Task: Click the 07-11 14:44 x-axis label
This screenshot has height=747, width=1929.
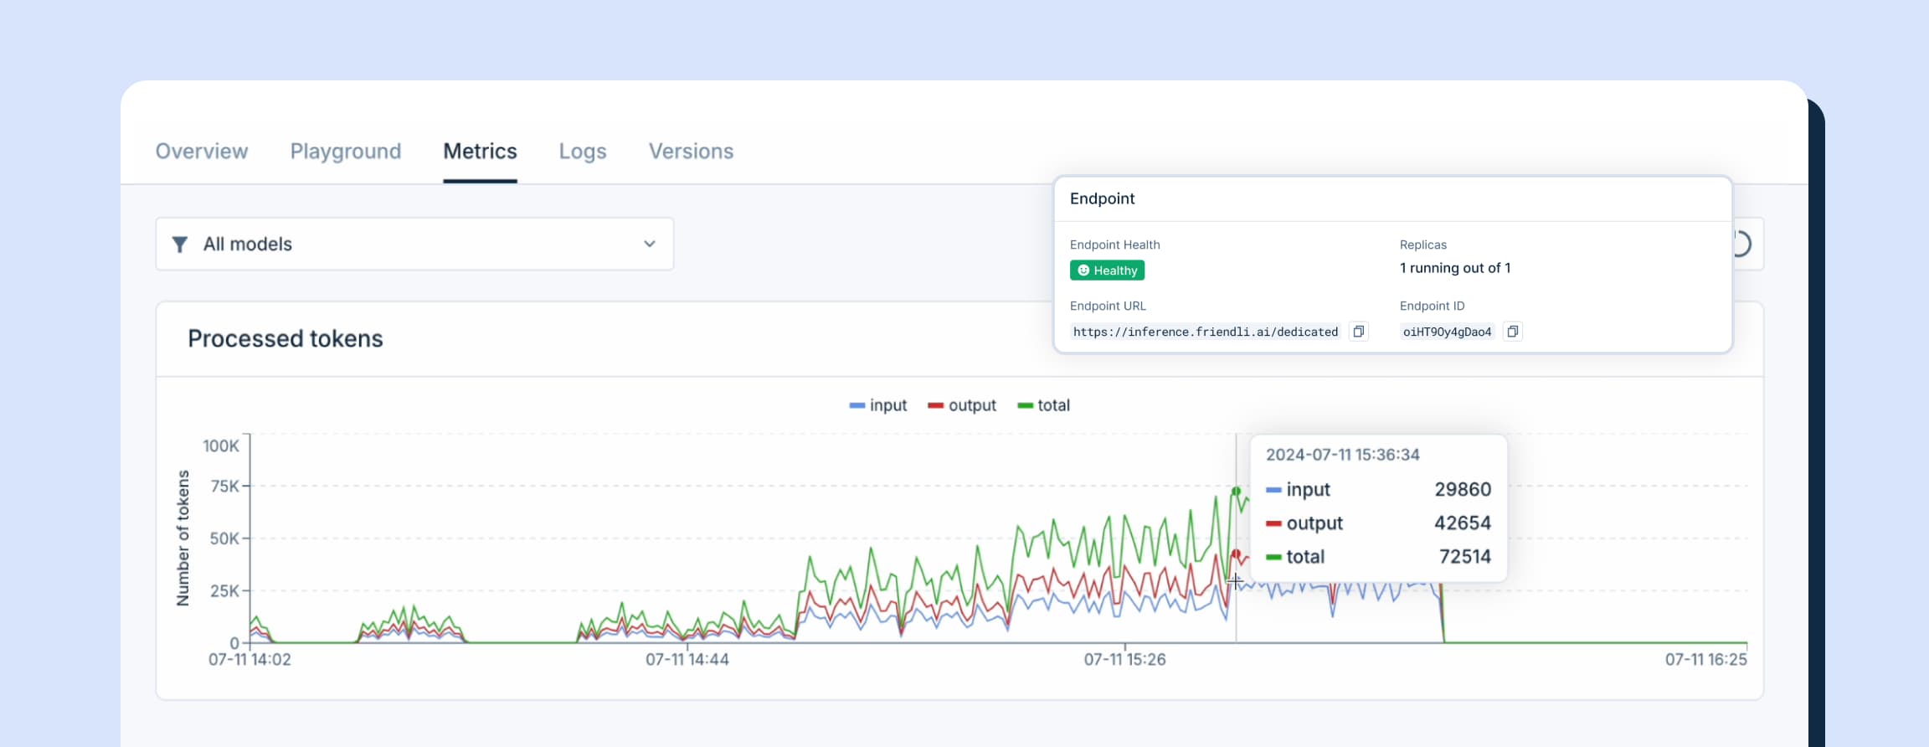Action: point(687,660)
